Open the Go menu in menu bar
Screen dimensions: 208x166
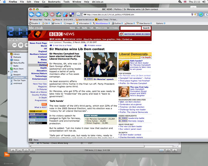[x=43, y=2]
